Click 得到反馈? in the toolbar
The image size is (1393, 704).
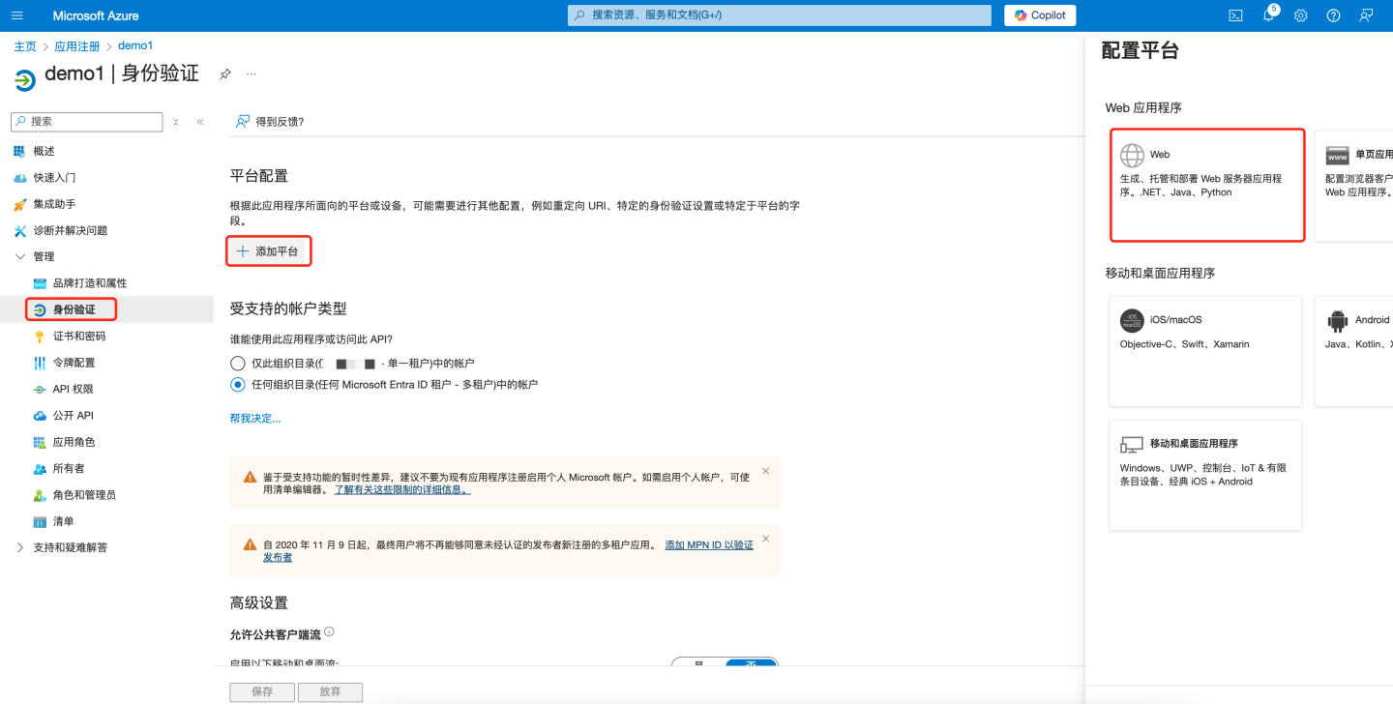[x=271, y=122]
